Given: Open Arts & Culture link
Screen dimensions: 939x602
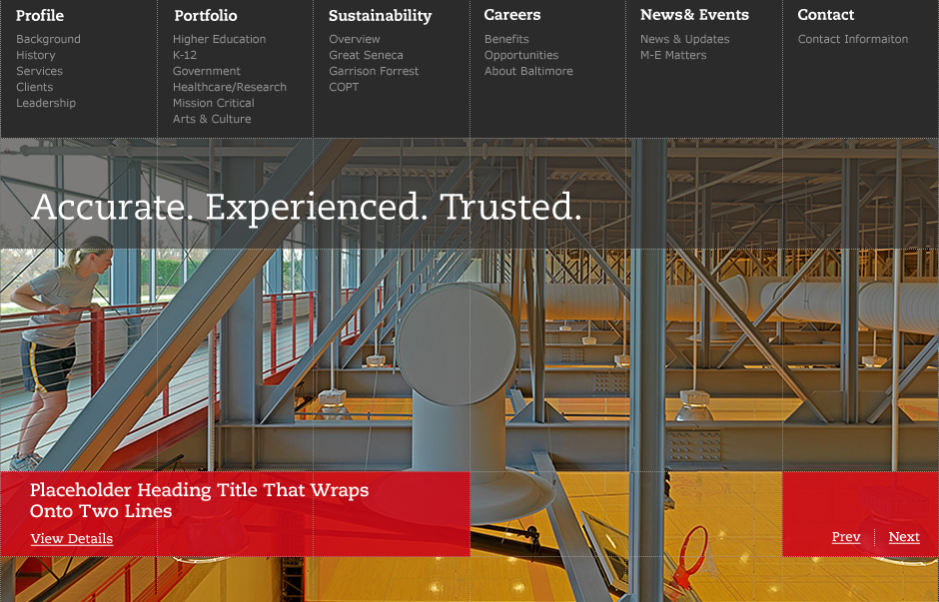Looking at the screenshot, I should (211, 119).
